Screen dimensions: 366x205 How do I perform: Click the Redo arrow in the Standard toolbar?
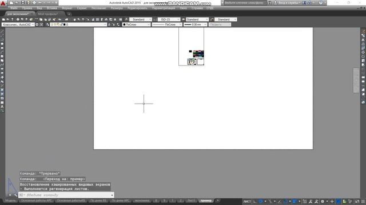coord(66,19)
